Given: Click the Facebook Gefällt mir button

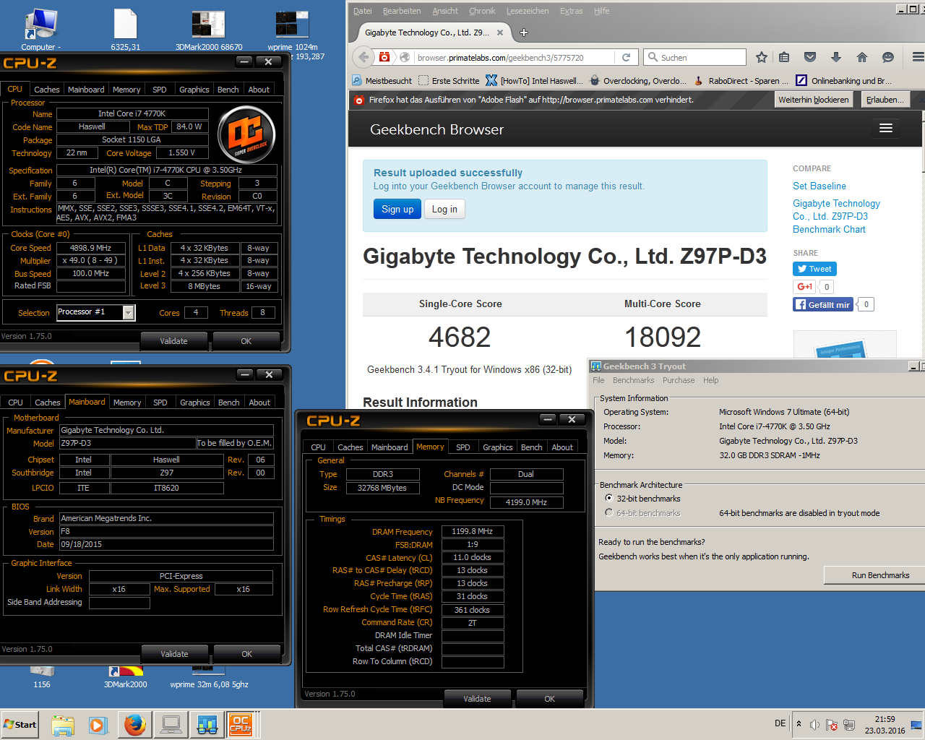Looking at the screenshot, I should click(823, 304).
